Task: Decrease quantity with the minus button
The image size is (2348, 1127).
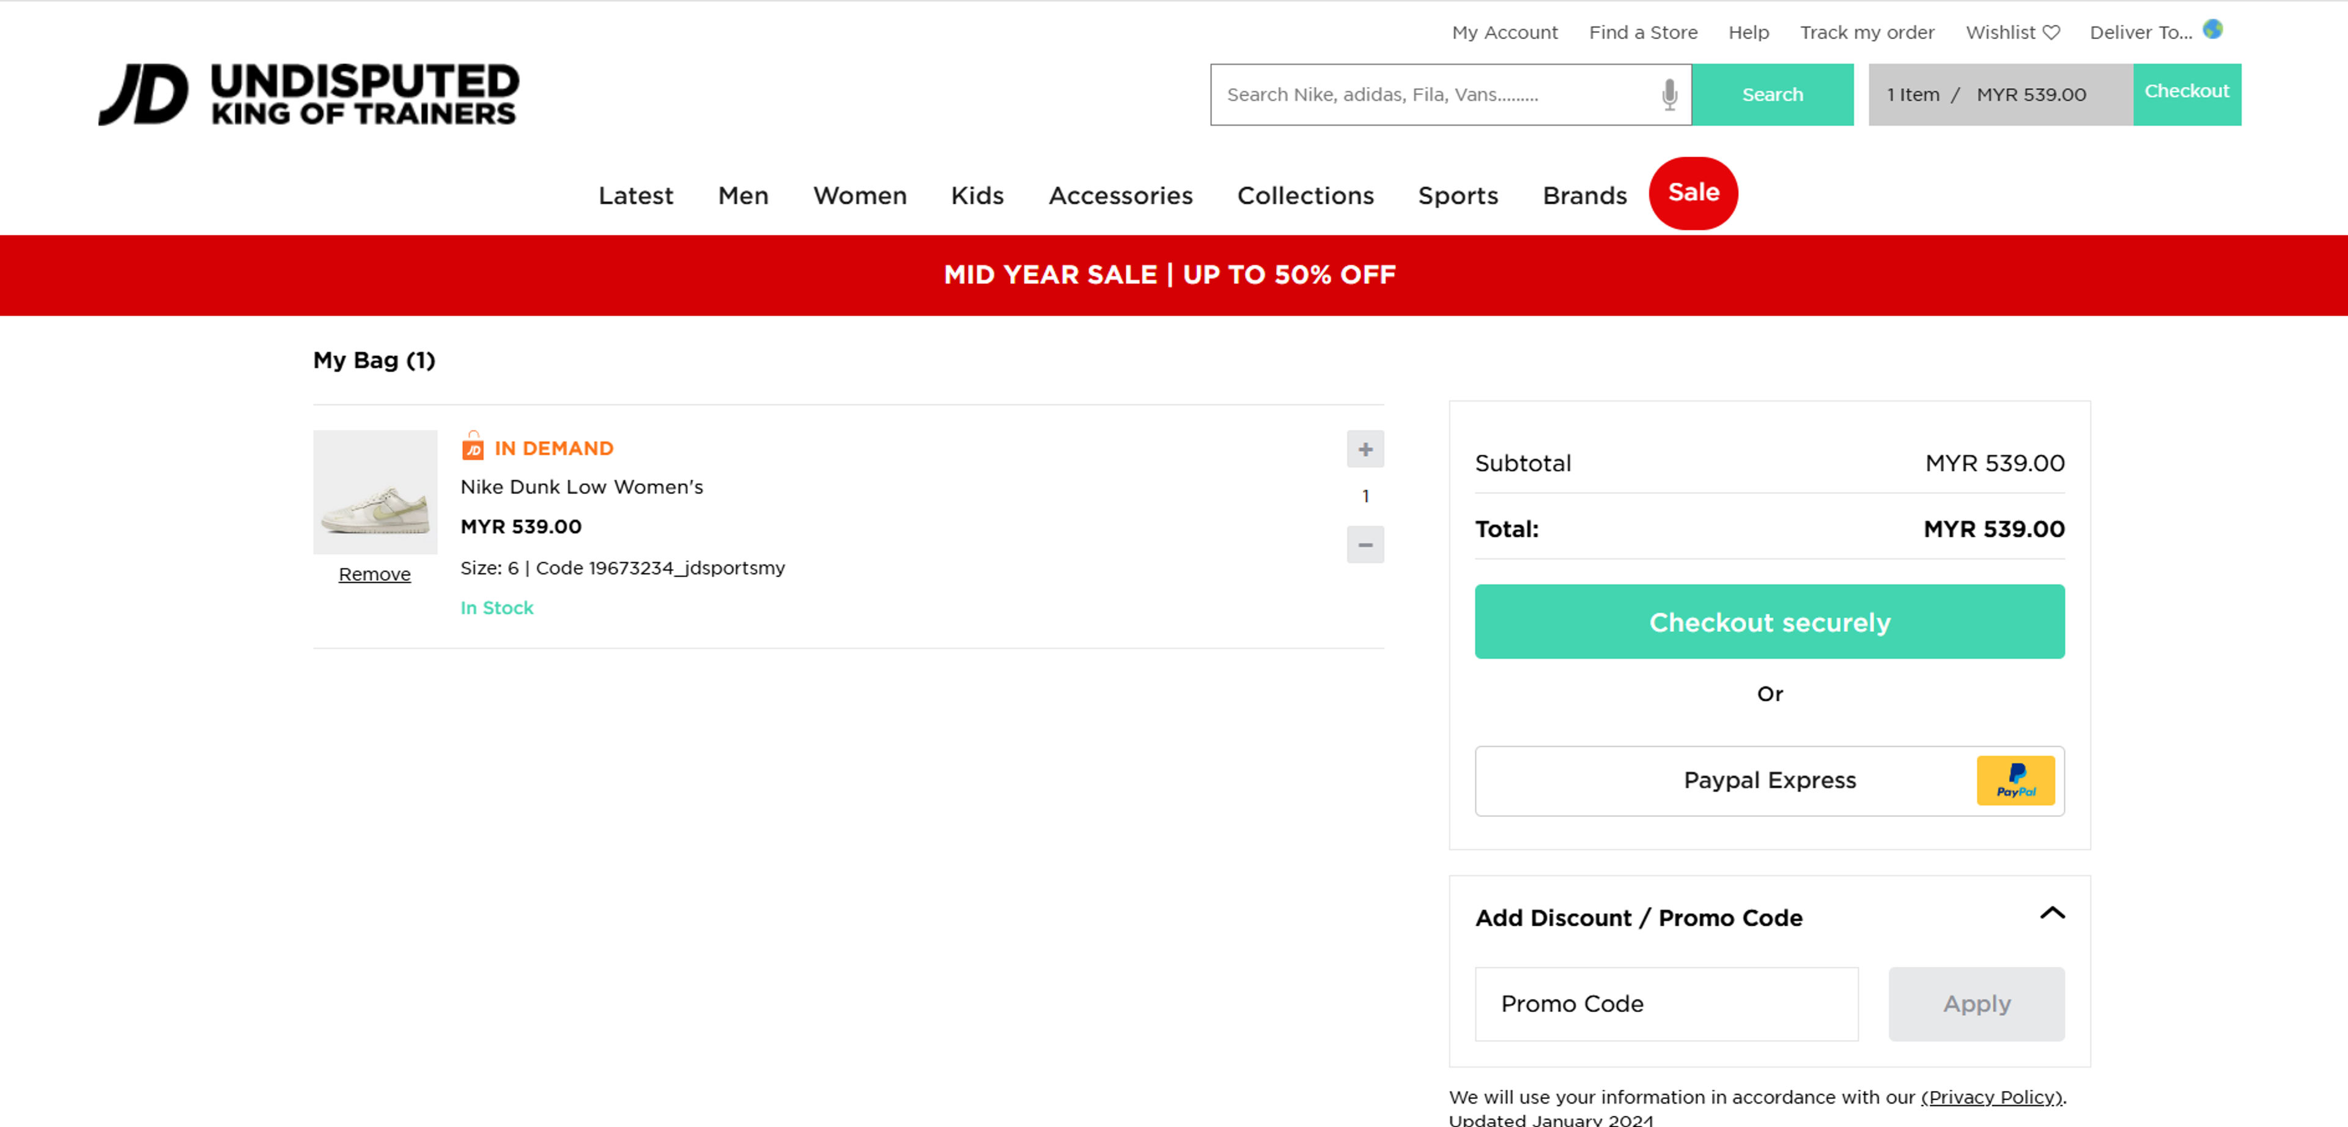Action: [1365, 544]
